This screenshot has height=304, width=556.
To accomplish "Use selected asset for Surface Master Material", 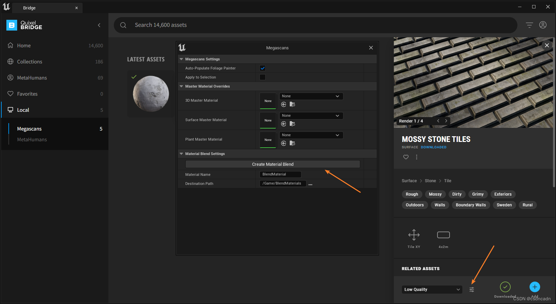I will tap(284, 124).
